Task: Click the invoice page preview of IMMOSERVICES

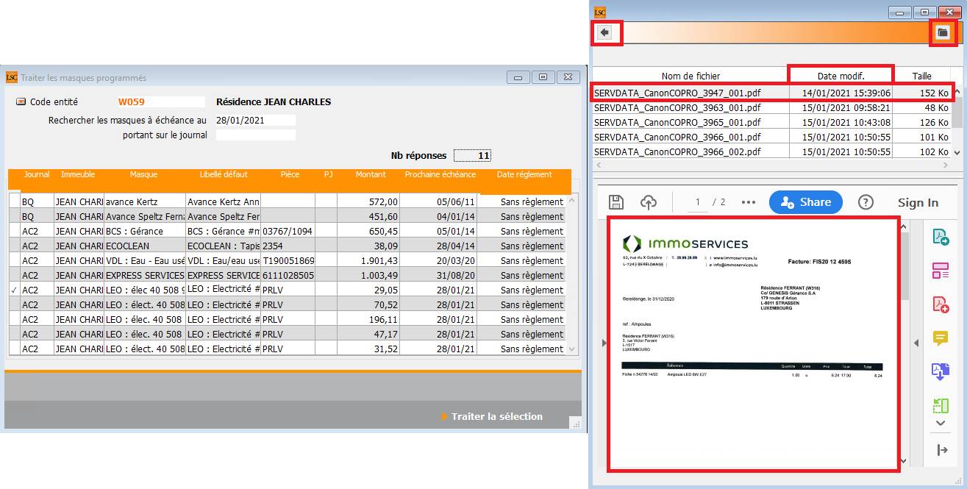Action: [752, 346]
